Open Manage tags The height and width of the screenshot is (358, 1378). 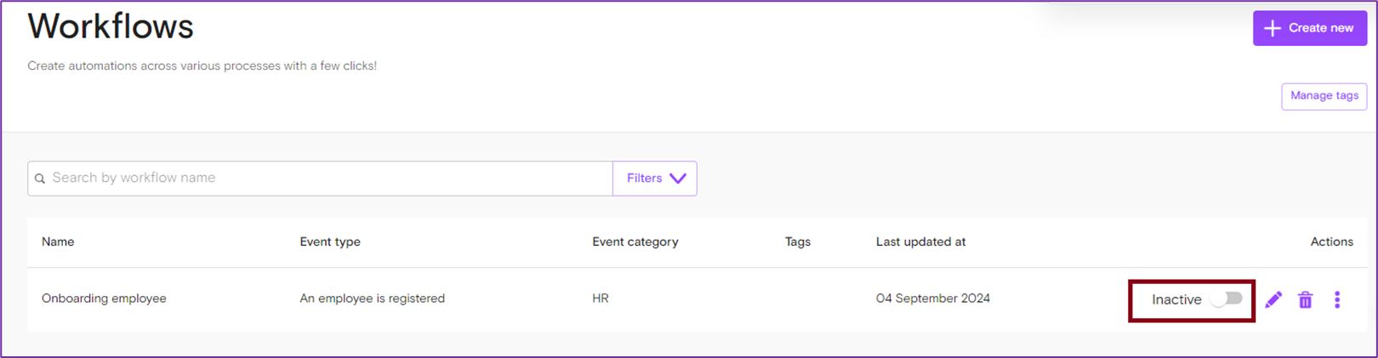point(1324,96)
